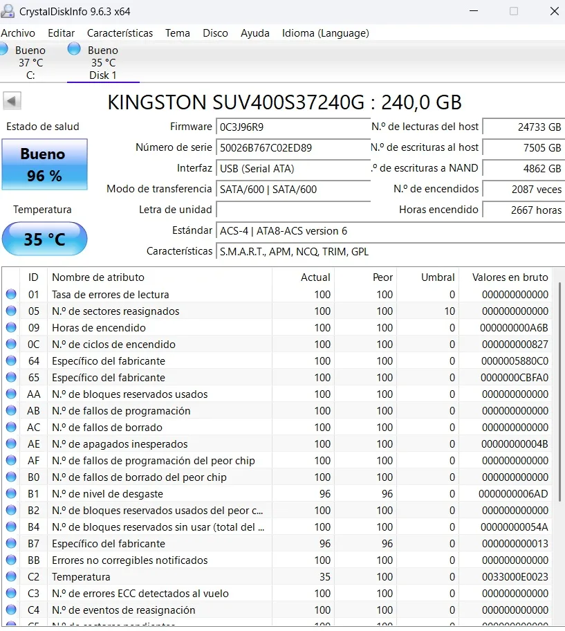Click the status icon for attribute B1
The width and height of the screenshot is (565, 631).
pyautogui.click(x=11, y=493)
